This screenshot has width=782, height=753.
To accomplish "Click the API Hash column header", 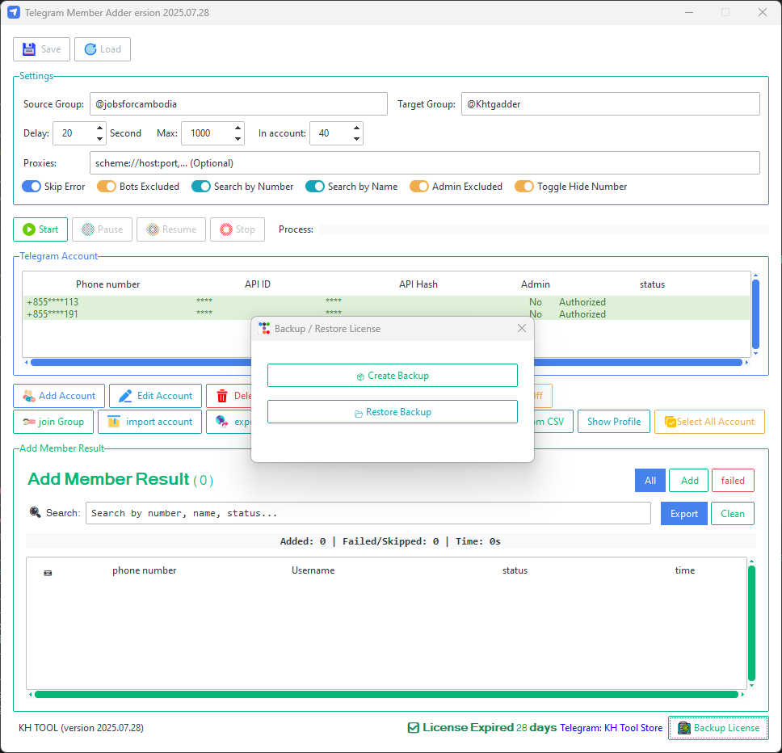I will pos(418,284).
